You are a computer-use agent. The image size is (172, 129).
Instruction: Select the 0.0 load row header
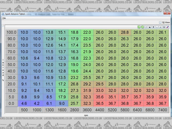point(11,103)
